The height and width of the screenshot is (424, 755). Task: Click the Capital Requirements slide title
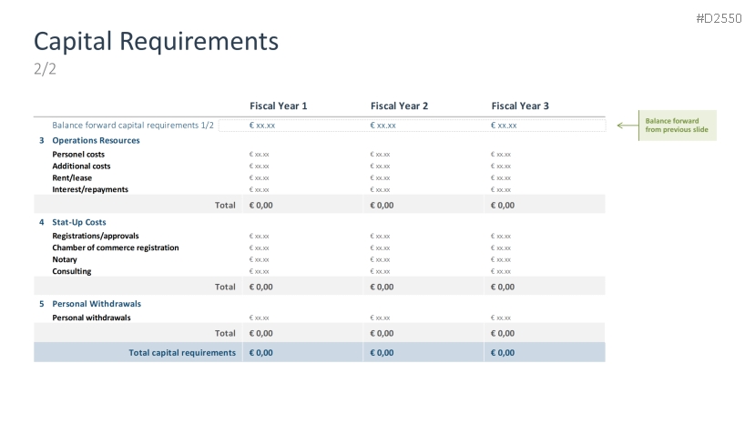pos(156,41)
